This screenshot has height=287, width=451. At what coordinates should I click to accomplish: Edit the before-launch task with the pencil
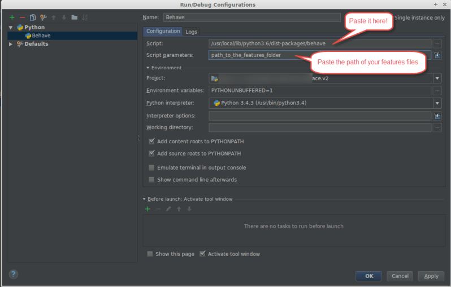coord(168,209)
